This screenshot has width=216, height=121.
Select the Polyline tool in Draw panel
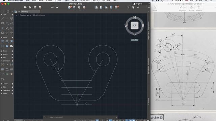pyautogui.click(x=7, y=18)
